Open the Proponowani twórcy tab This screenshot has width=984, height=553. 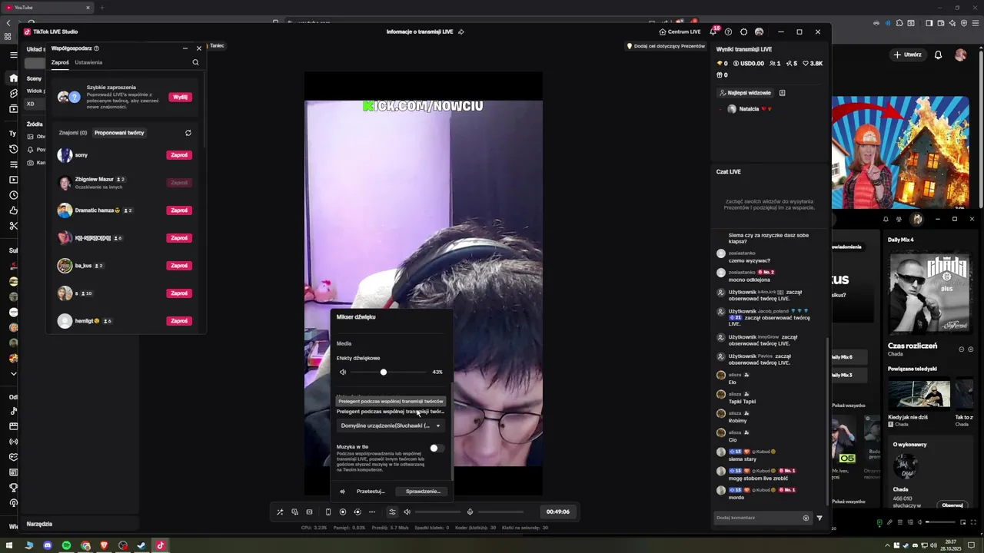point(119,133)
